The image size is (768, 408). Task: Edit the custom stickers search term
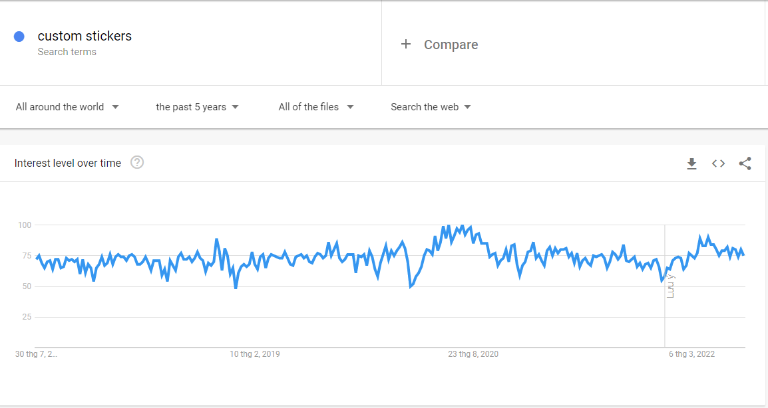85,36
